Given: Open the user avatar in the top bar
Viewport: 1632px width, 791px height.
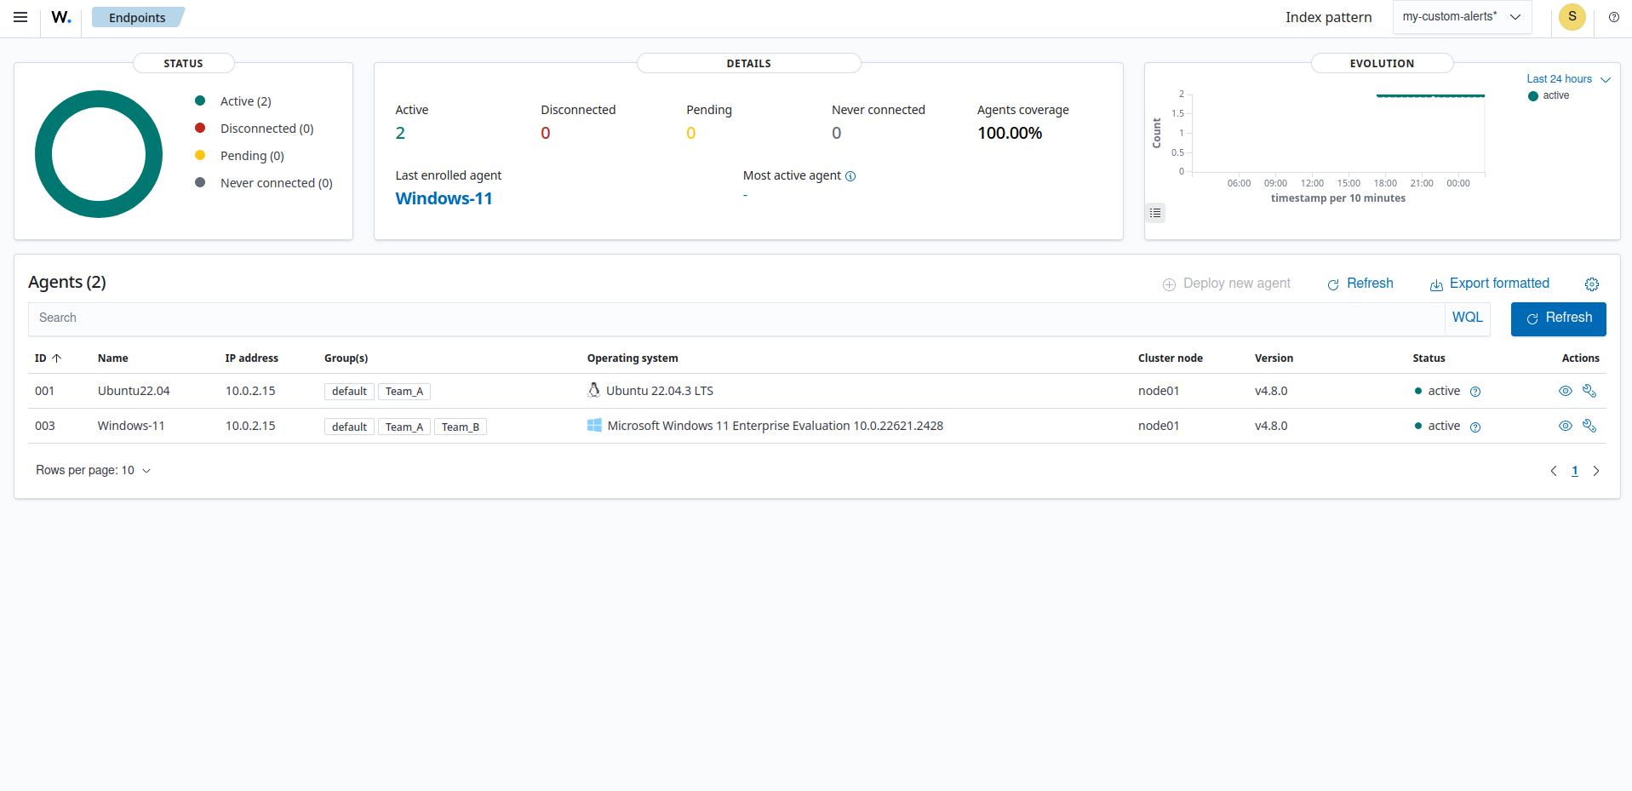Looking at the screenshot, I should tap(1572, 17).
